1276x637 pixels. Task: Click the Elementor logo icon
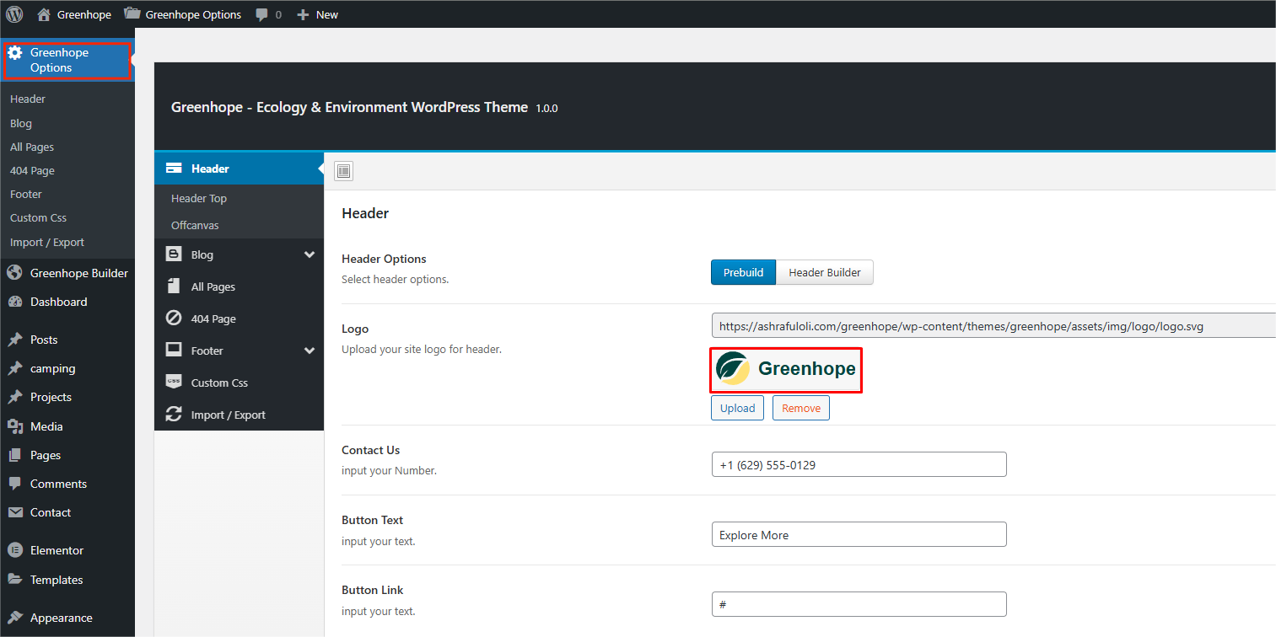click(x=15, y=550)
